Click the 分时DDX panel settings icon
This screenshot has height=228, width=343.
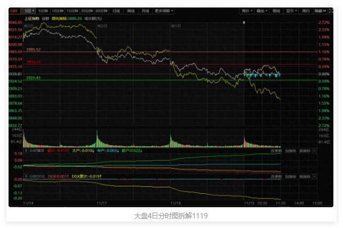26,175
